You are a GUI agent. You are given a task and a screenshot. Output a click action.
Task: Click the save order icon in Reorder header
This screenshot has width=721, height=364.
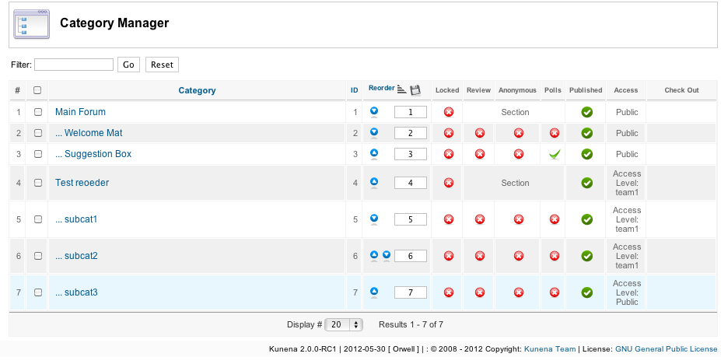(415, 90)
